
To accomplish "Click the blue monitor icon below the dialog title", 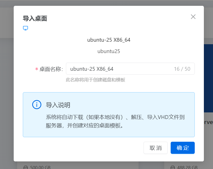I will pyautogui.click(x=25, y=28).
